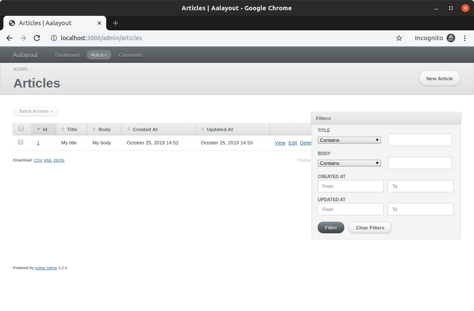Bookmark this page with the star icon
The height and width of the screenshot is (311, 474).
coord(399,38)
